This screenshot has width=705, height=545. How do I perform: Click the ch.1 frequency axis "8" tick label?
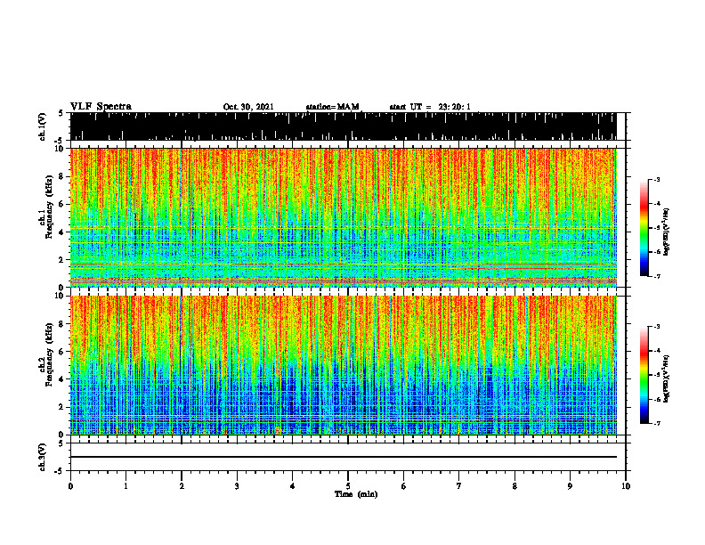tap(63, 176)
